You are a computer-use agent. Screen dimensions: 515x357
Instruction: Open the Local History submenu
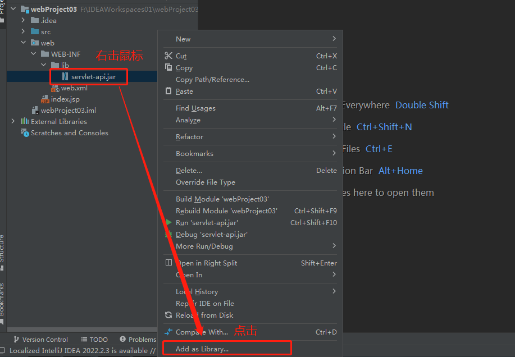(250, 291)
